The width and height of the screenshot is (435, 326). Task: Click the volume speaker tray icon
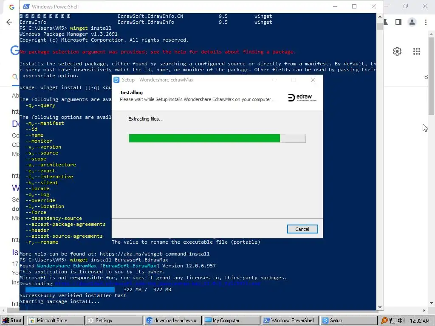click(x=400, y=320)
